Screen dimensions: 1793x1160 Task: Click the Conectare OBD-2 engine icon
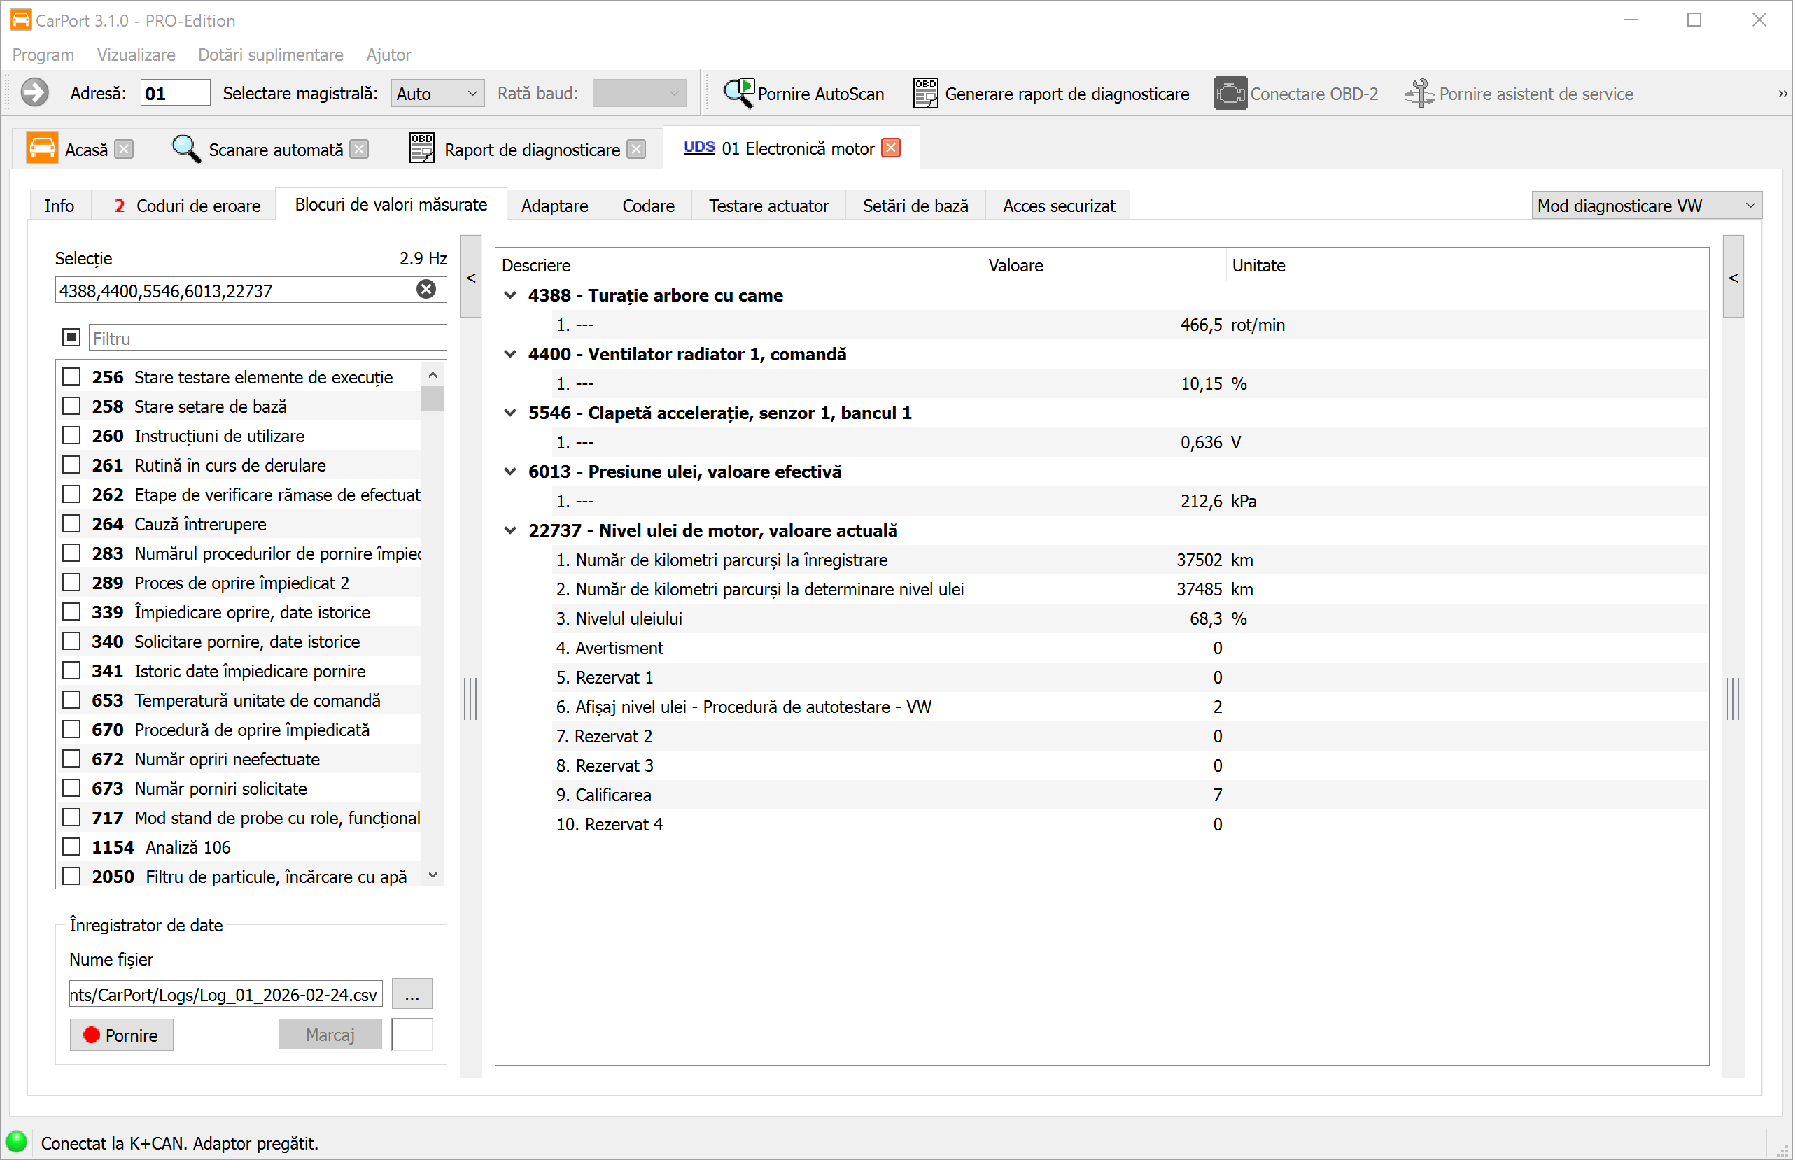coord(1230,94)
